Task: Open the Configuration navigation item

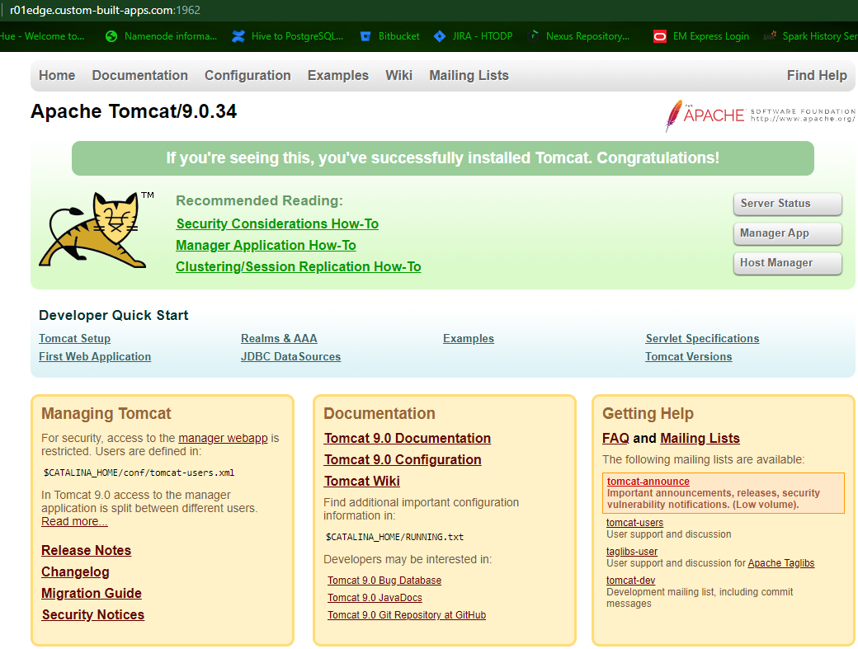Action: point(247,75)
